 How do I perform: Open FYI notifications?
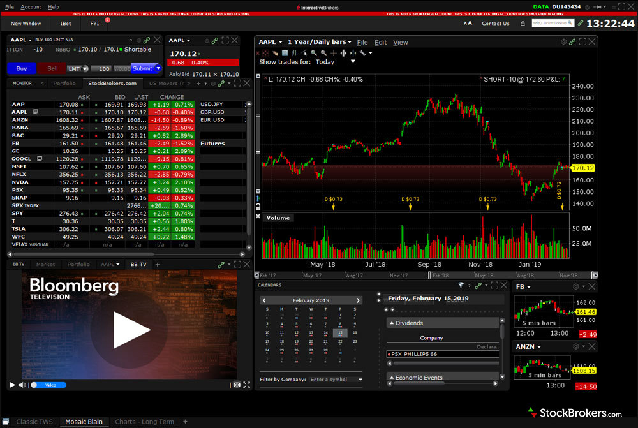coord(95,23)
